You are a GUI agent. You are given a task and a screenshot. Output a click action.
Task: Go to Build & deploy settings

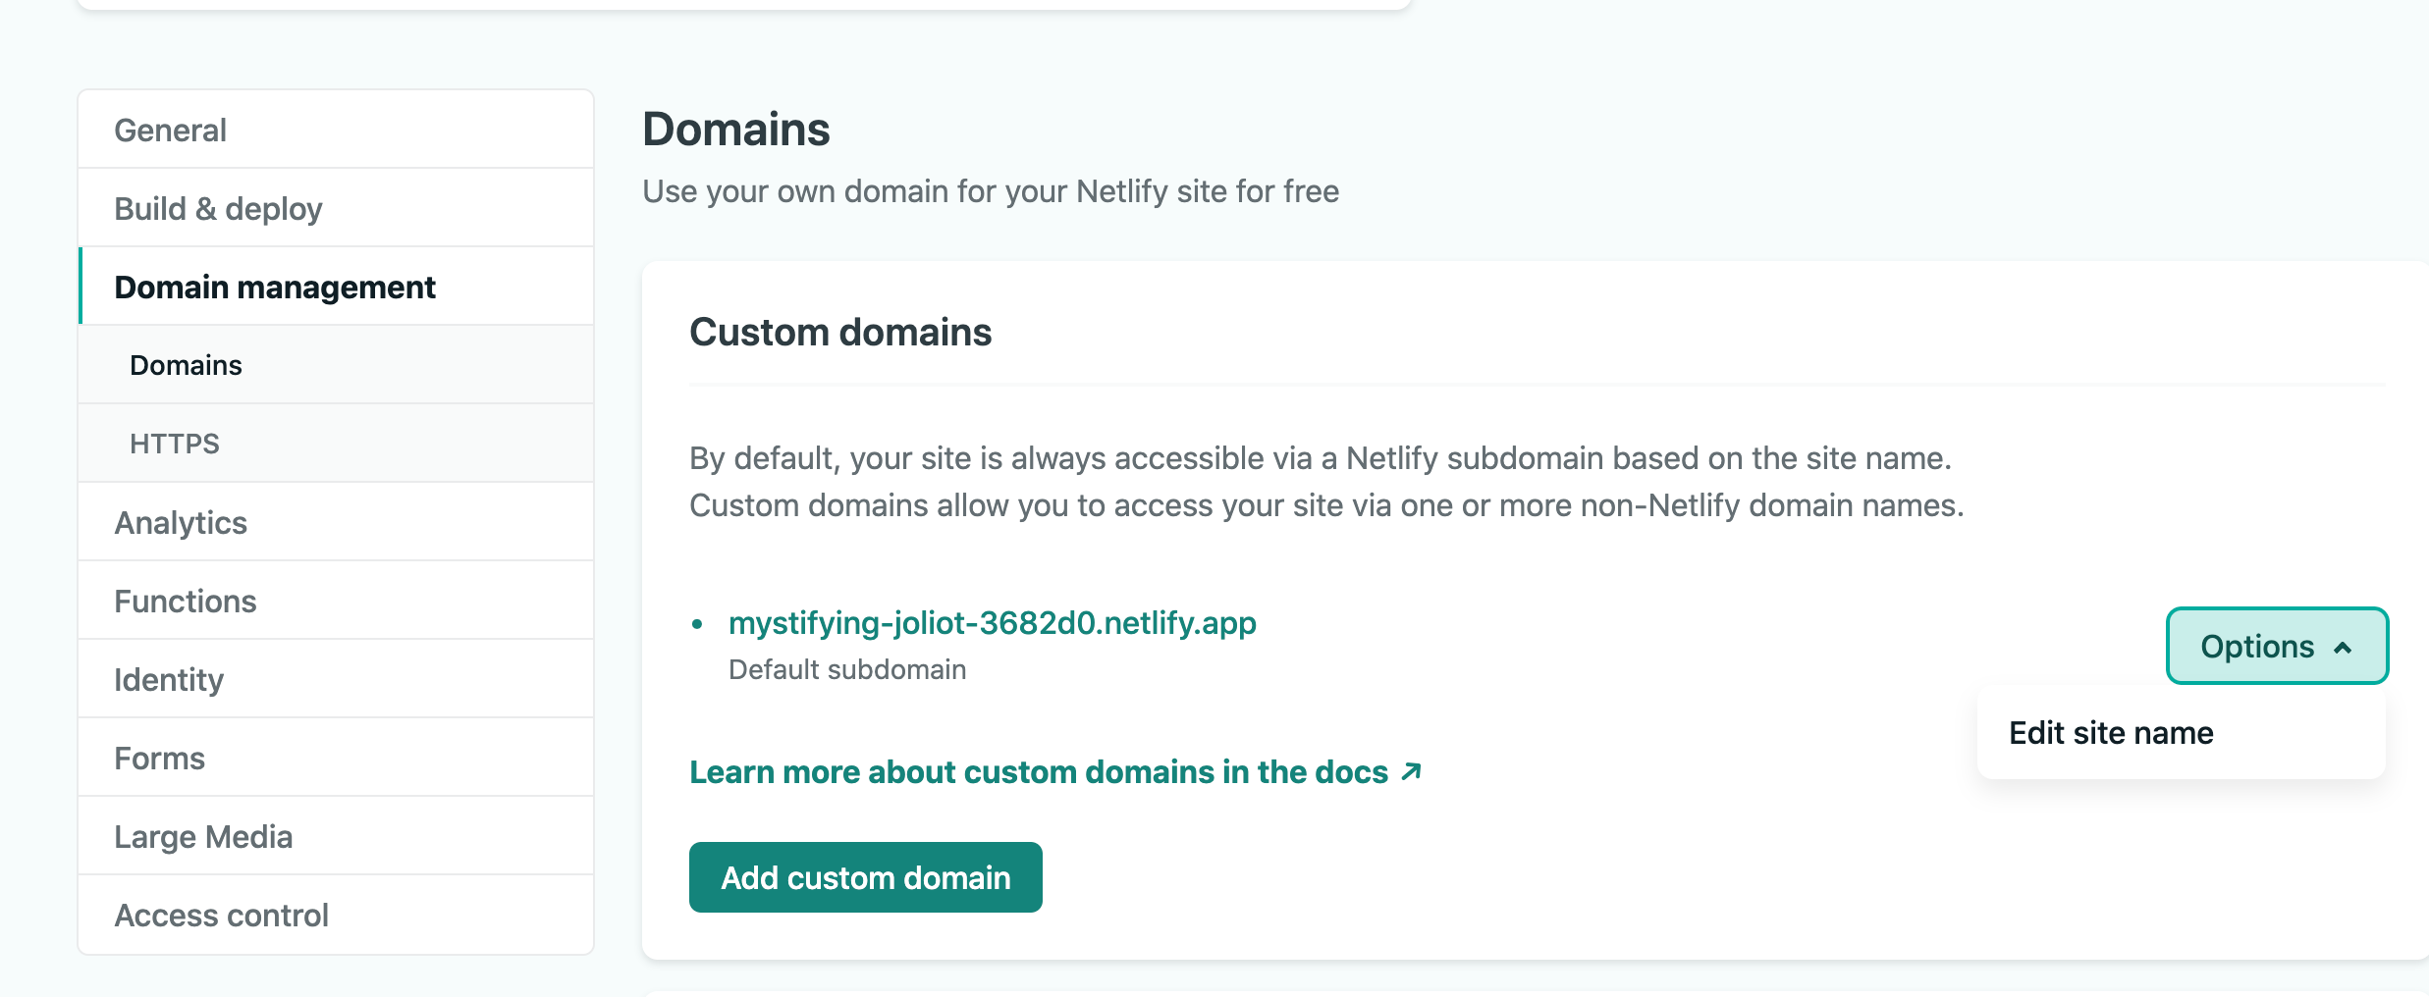(218, 209)
